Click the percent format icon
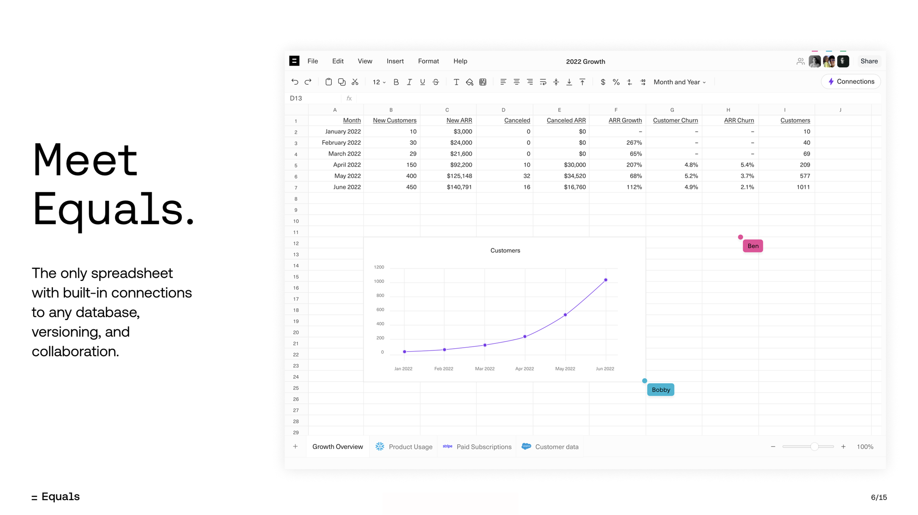918x515 pixels. 616,82
